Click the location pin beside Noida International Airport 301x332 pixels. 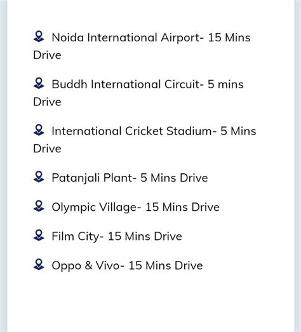coord(39,36)
